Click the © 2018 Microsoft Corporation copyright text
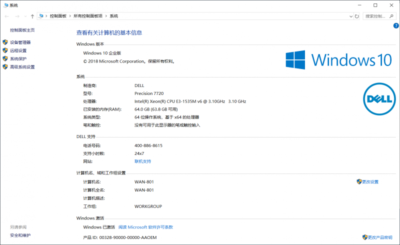The image size is (400, 245). pyautogui.click(x=129, y=61)
